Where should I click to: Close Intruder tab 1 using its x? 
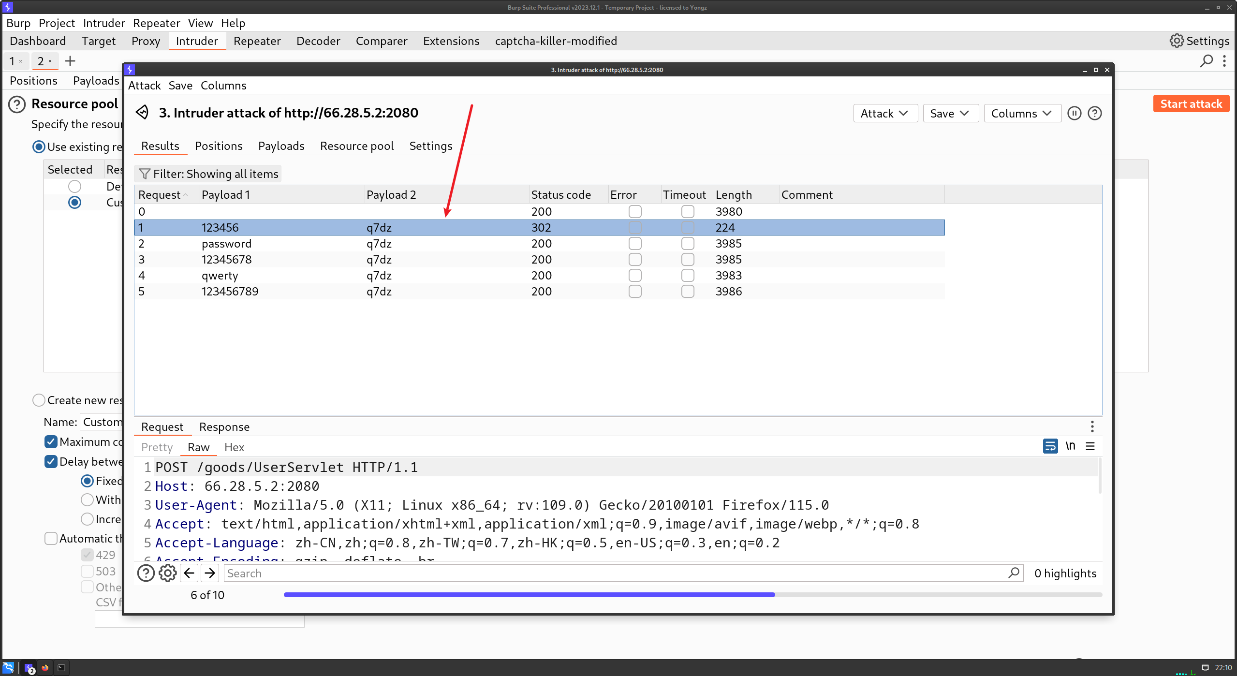[20, 61]
